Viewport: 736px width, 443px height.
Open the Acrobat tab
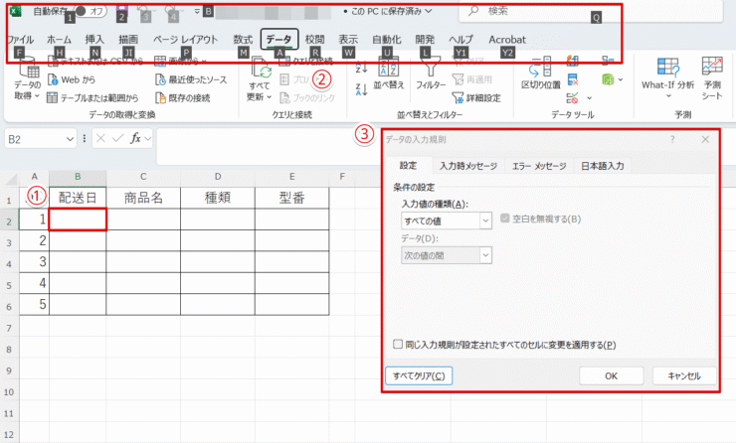[x=507, y=40]
